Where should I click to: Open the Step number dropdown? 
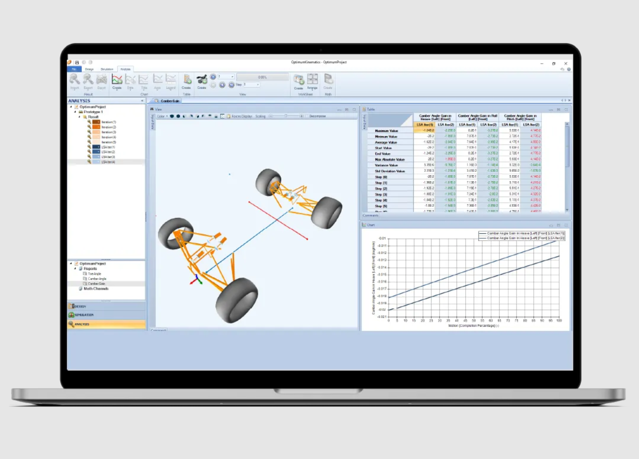[x=251, y=84]
